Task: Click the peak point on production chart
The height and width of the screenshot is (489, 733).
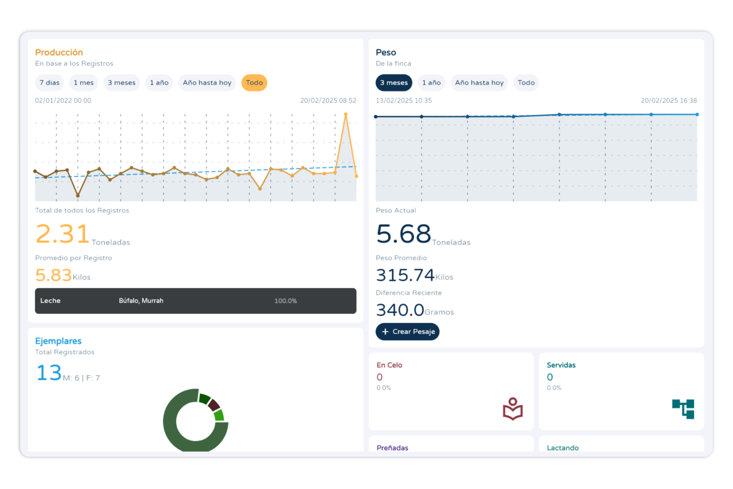Action: pos(346,114)
